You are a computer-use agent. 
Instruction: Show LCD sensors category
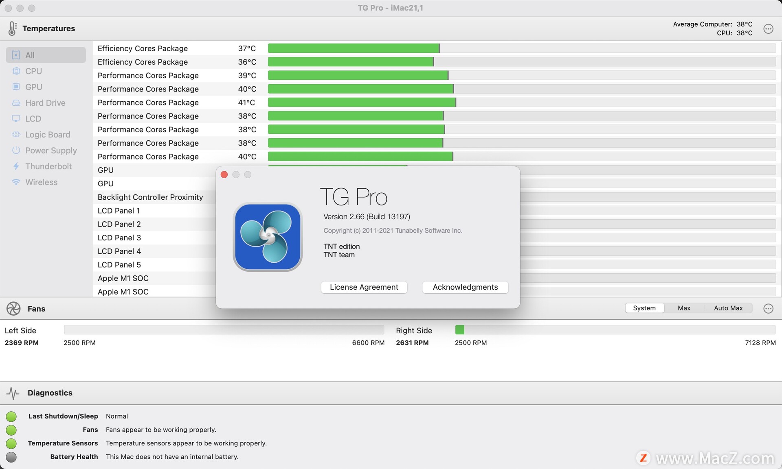point(46,118)
